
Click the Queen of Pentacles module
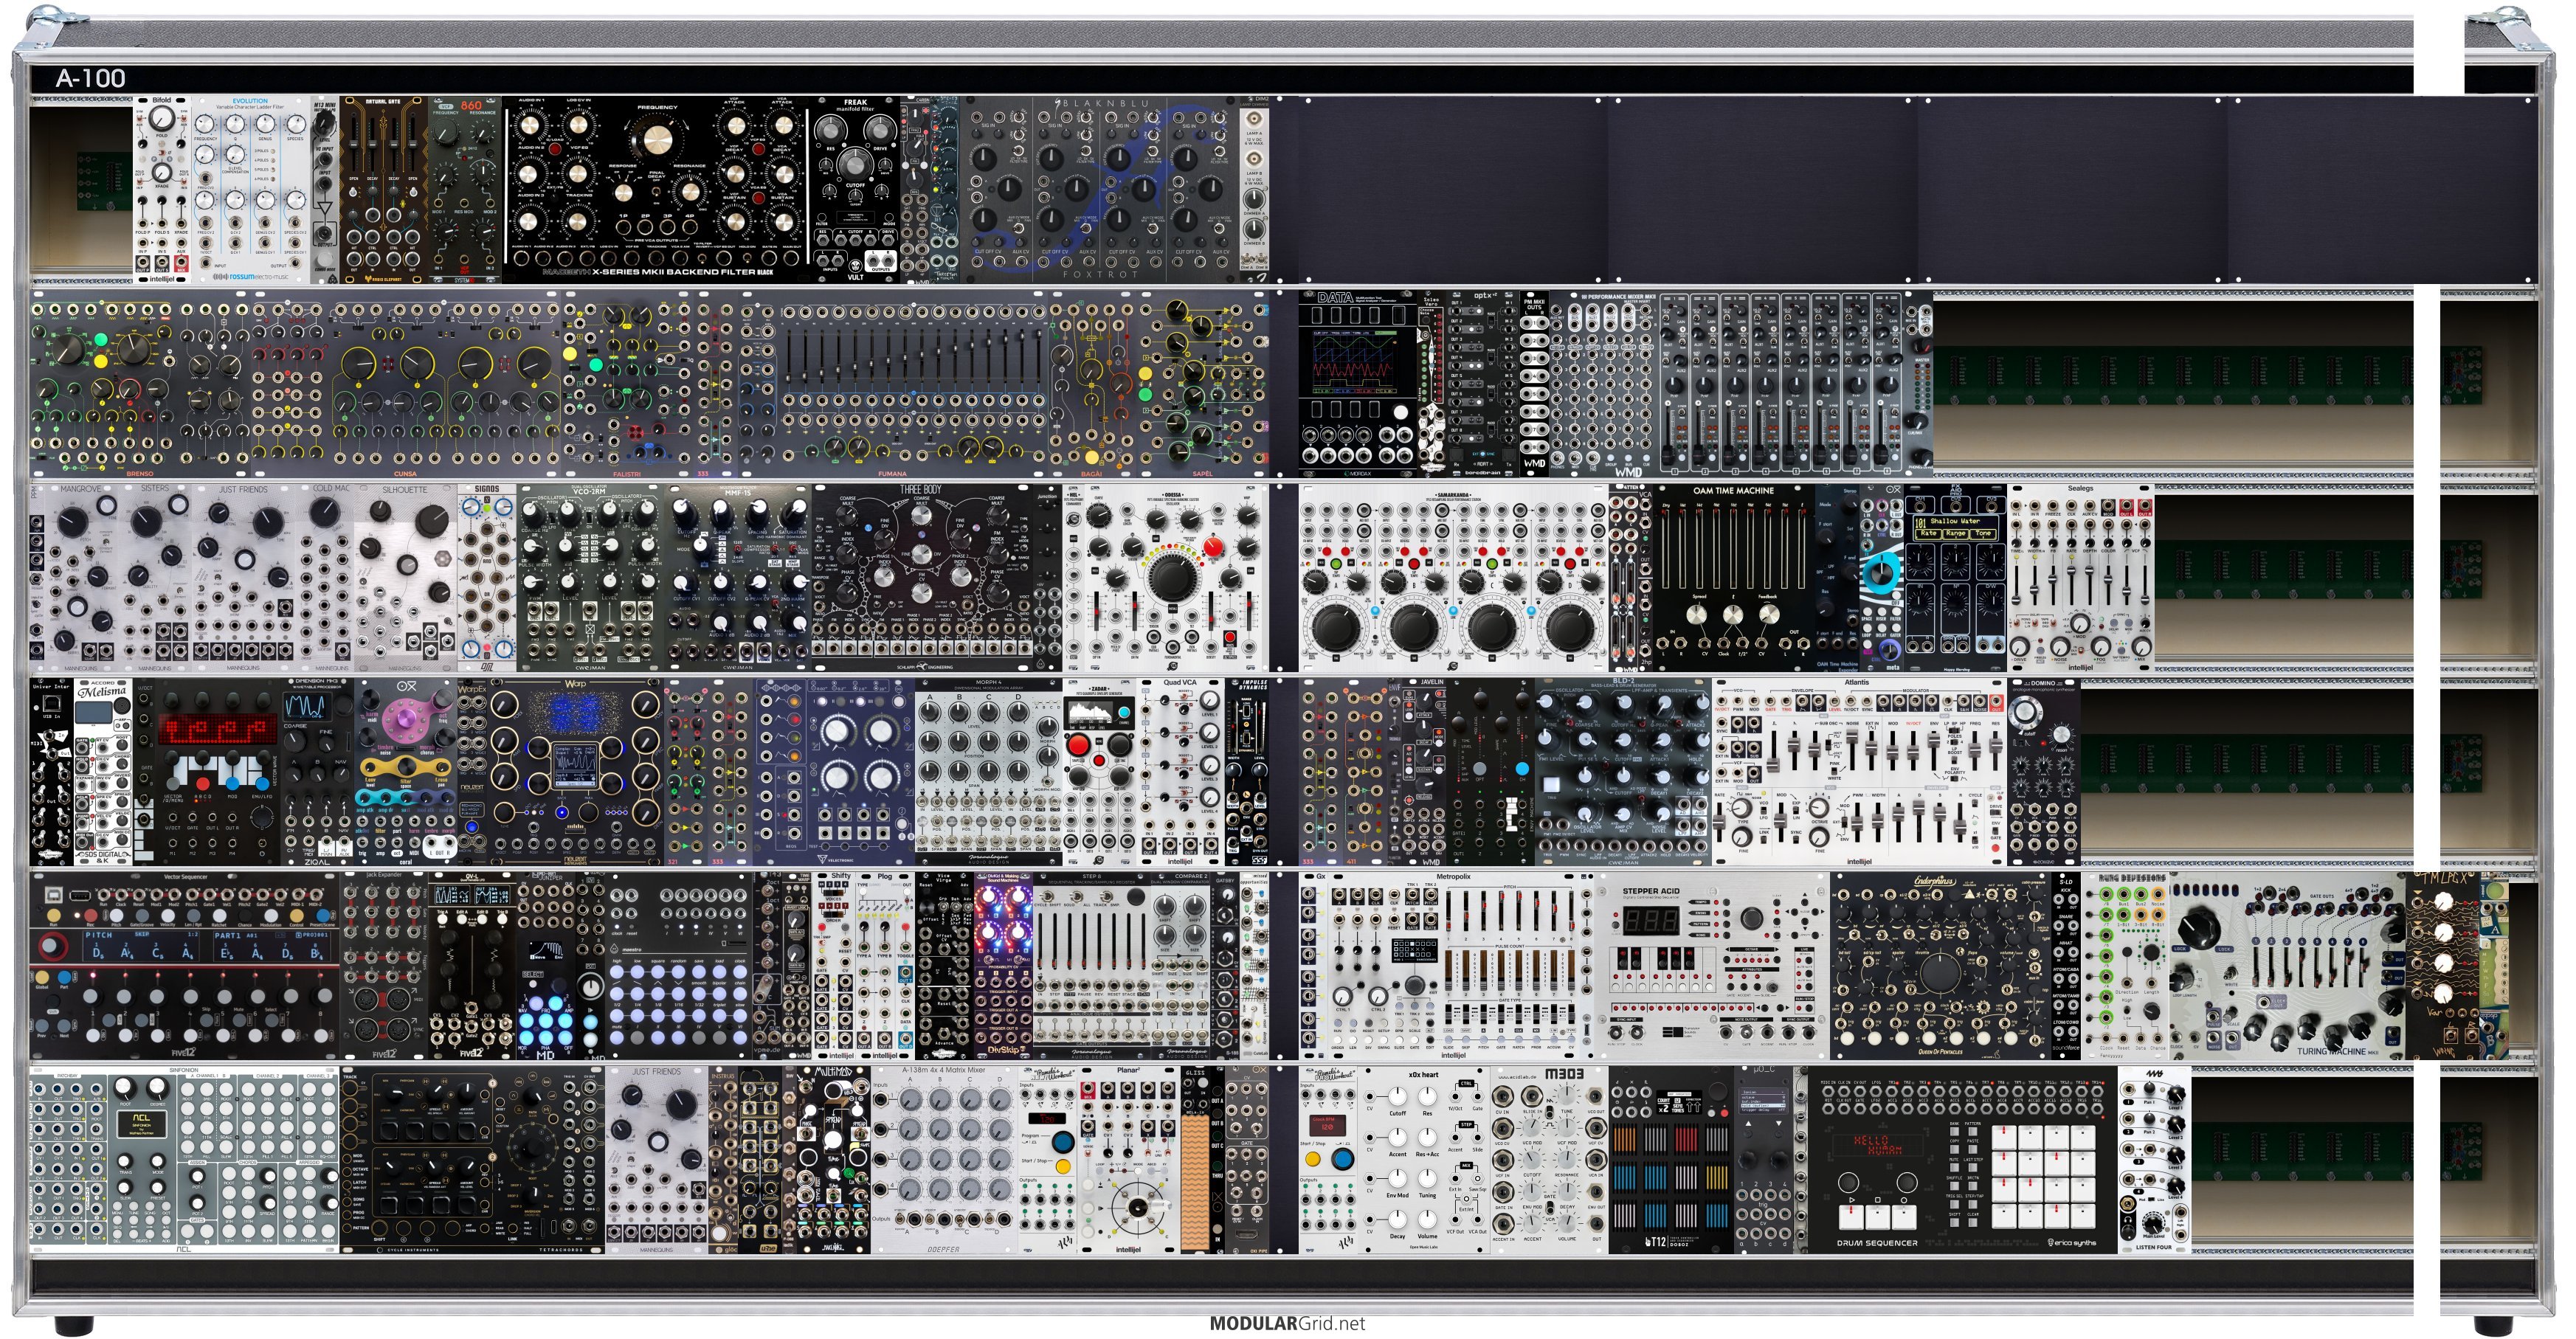(1940, 966)
